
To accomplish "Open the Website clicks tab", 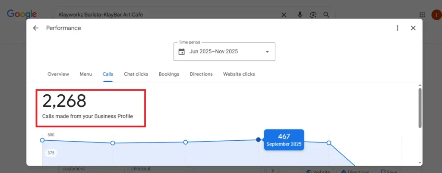I will [239, 74].
